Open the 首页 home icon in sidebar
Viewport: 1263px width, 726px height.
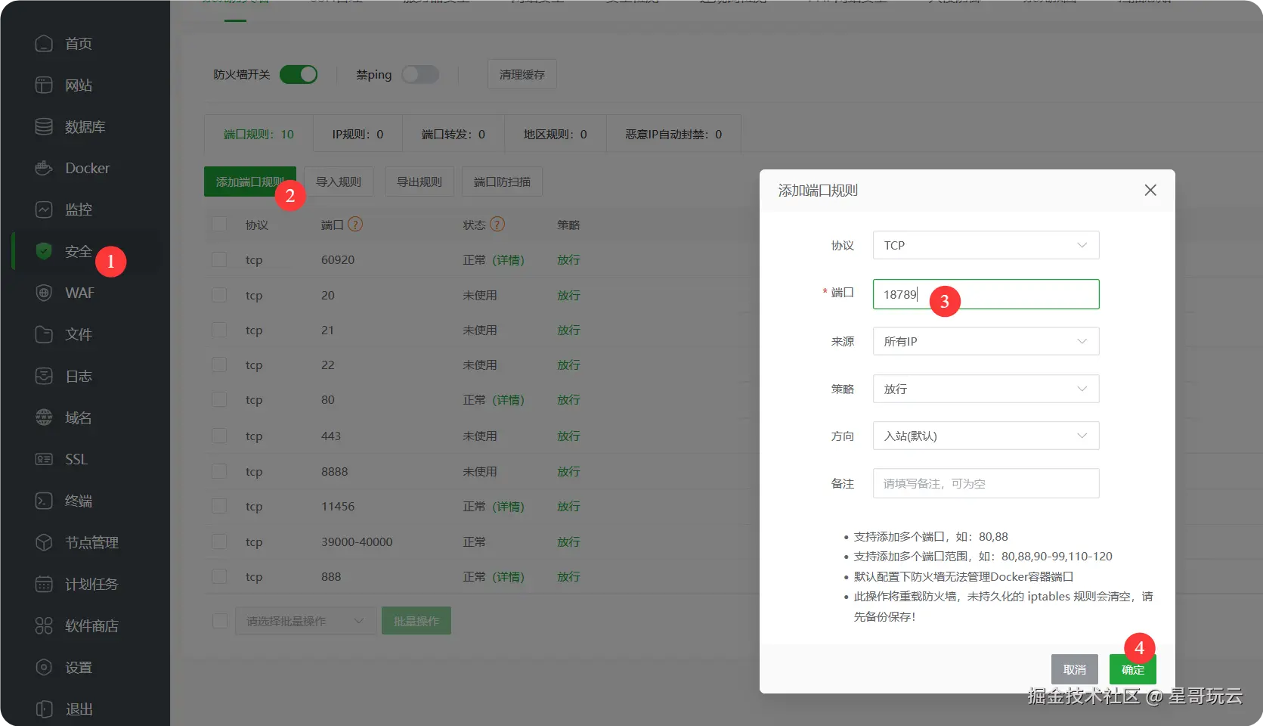click(44, 44)
